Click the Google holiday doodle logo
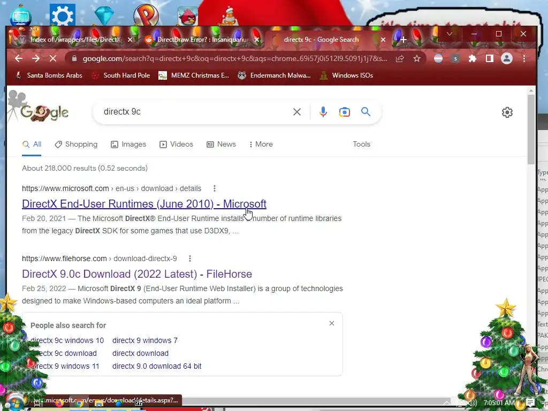 pos(44,112)
